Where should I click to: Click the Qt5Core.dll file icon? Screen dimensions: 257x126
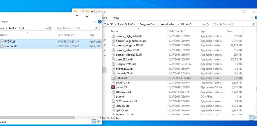tap(113, 106)
